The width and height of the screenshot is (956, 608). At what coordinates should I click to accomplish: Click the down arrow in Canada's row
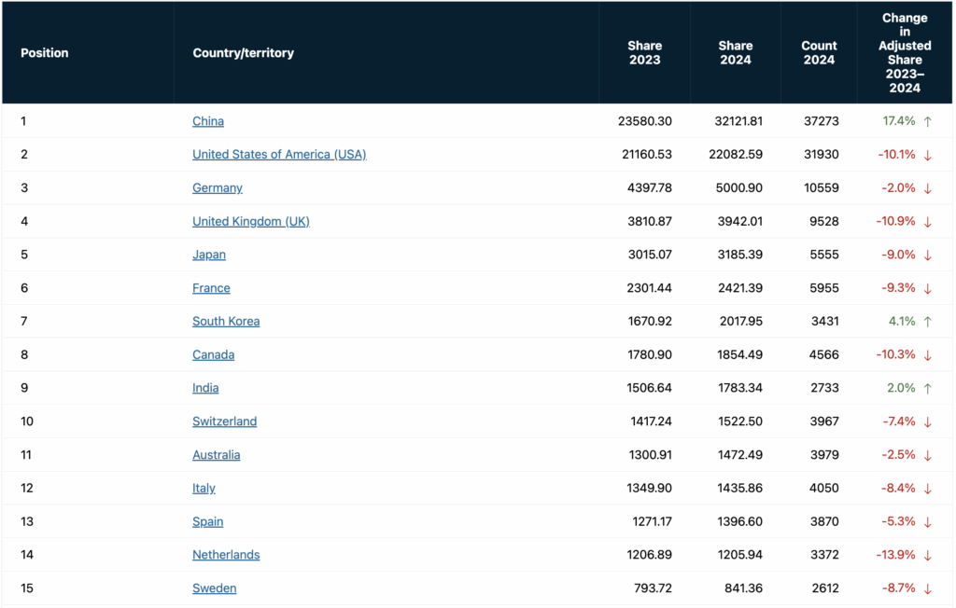[927, 356]
